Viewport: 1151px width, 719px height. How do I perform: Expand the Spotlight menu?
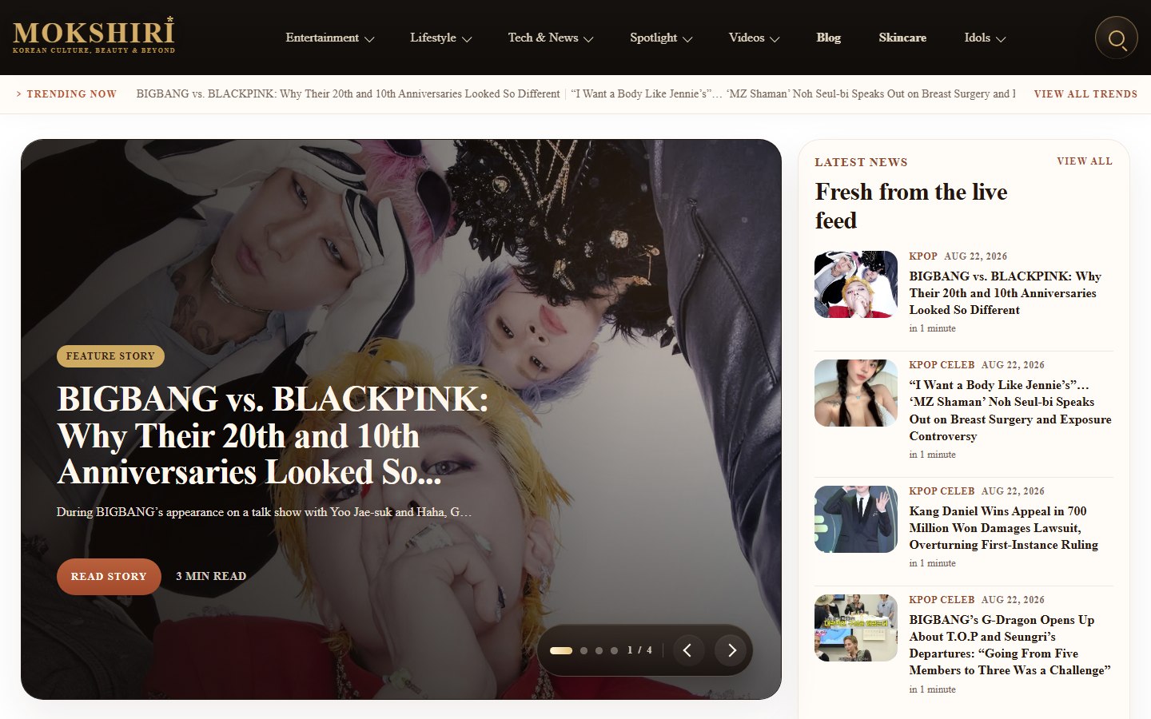661,38
